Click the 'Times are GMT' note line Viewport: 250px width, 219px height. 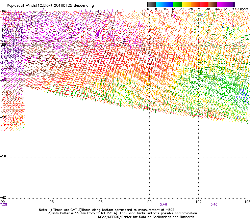pyautogui.click(x=107, y=210)
